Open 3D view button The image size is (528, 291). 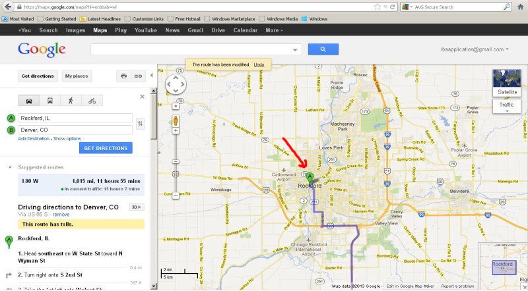tap(137, 207)
